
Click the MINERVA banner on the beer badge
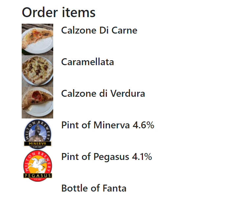coord(37,144)
